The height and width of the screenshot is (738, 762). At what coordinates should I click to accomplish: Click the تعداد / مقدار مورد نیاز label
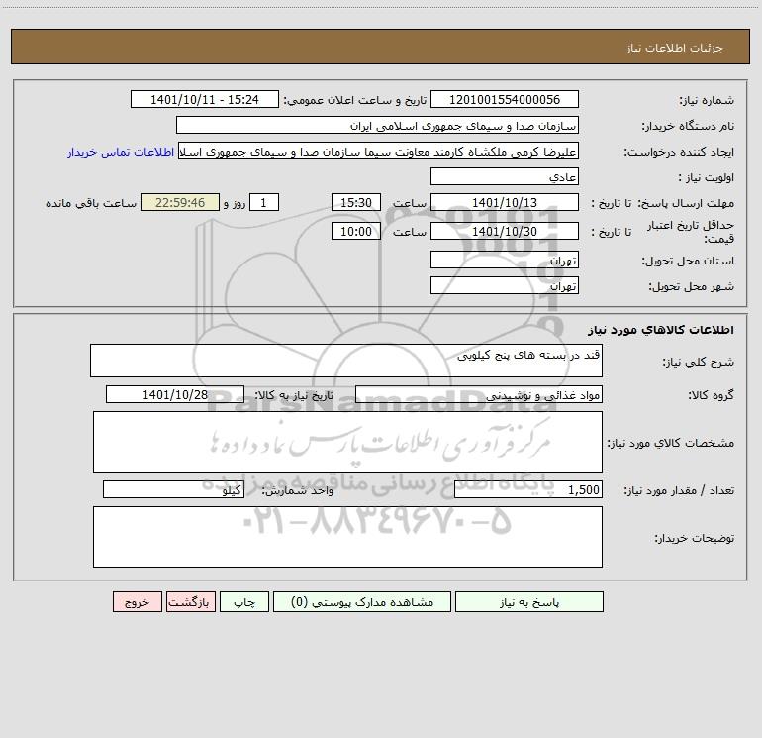coord(679,491)
